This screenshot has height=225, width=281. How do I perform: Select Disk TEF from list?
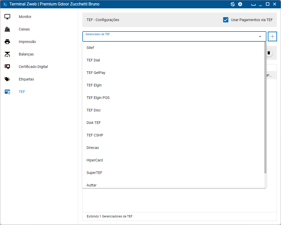click(x=173, y=123)
